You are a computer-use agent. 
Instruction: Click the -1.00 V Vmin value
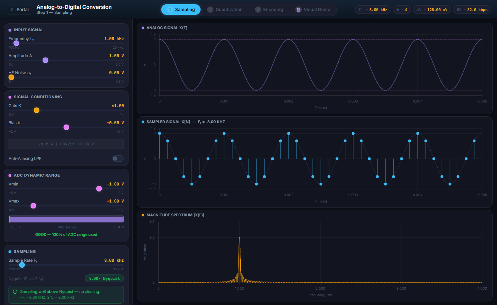115,184
